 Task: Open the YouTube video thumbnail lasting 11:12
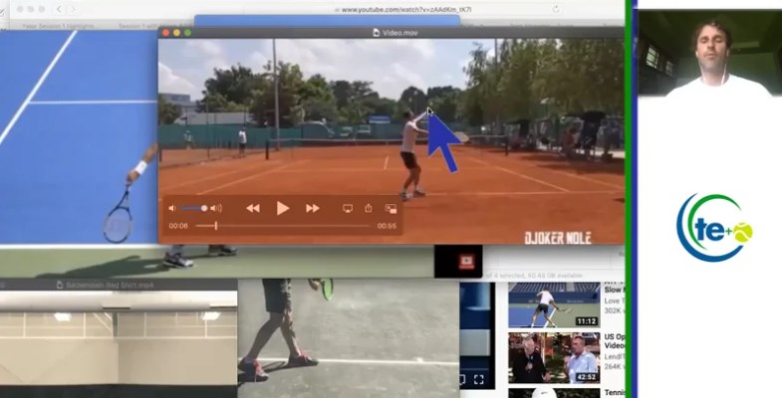tap(554, 304)
